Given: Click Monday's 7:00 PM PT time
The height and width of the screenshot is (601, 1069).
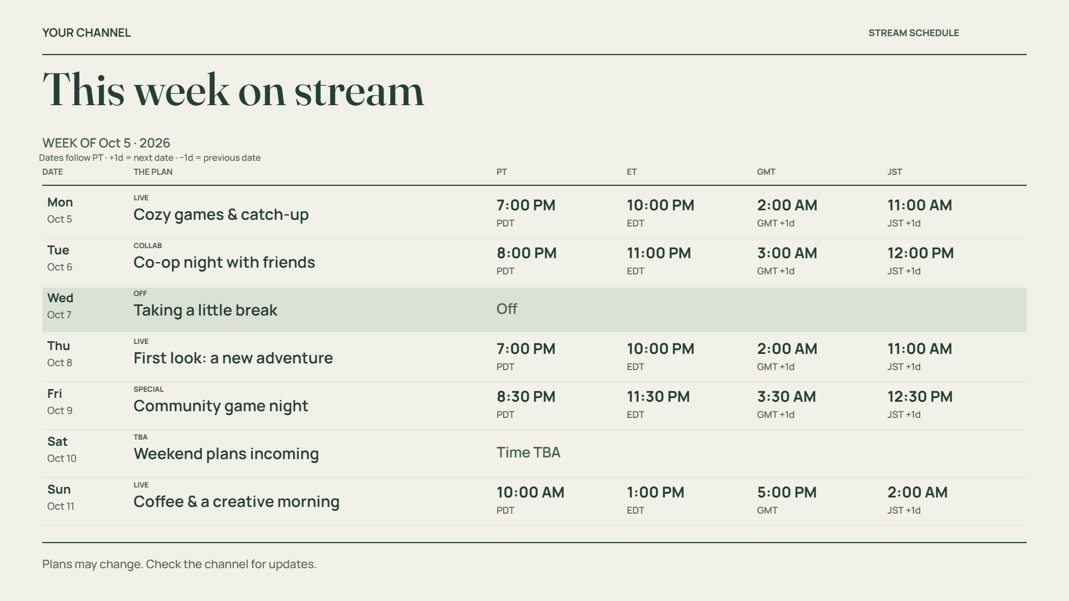Looking at the screenshot, I should 526,205.
